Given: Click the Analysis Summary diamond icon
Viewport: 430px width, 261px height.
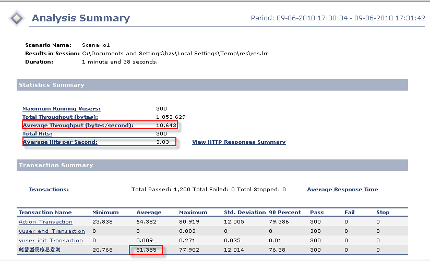Looking at the screenshot, I should 17,18.
